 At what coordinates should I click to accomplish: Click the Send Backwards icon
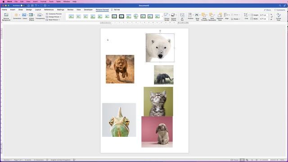[211, 15]
